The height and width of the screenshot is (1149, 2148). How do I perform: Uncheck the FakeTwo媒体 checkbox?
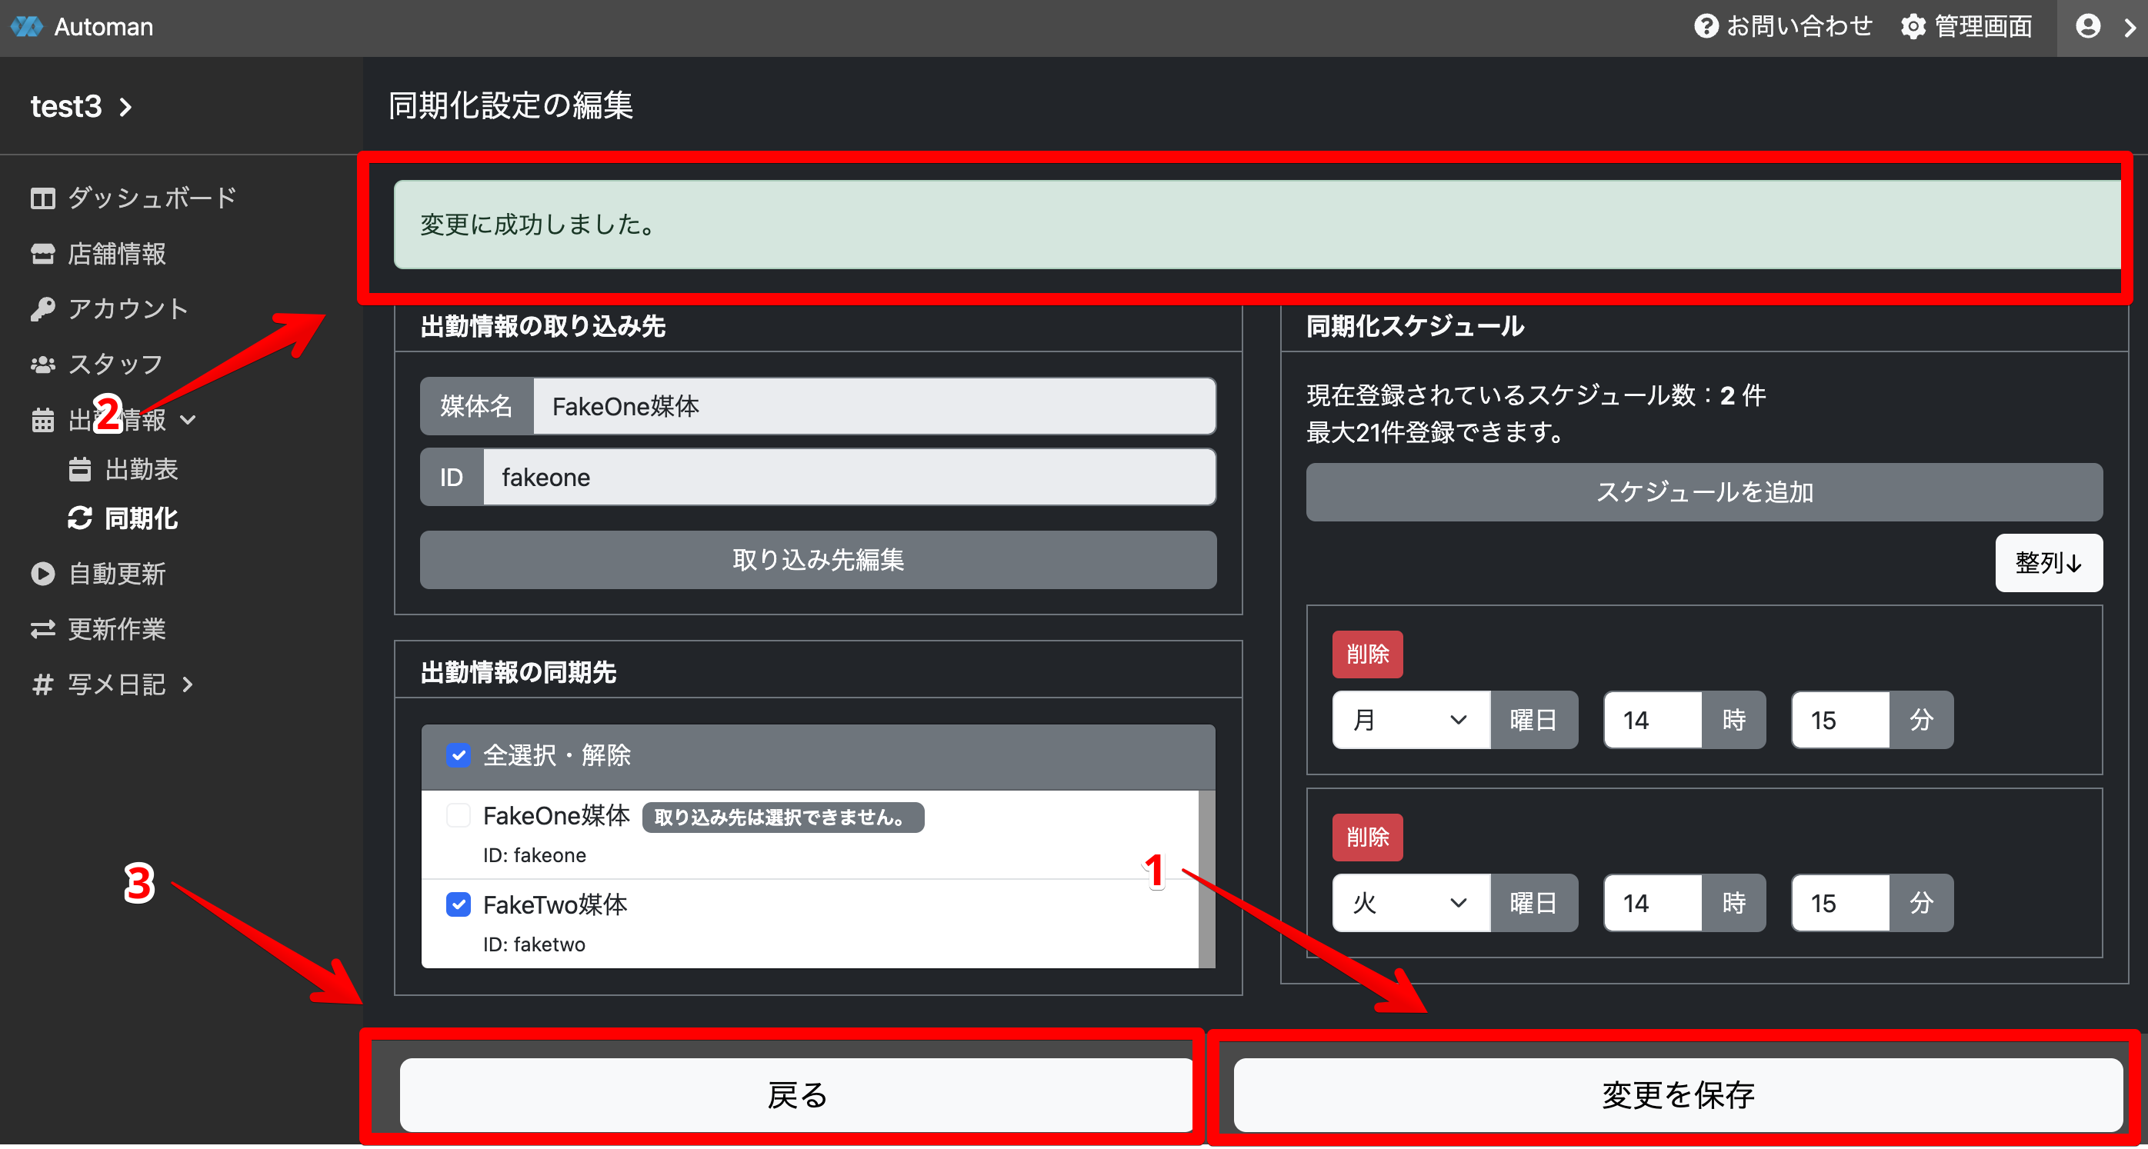click(459, 904)
